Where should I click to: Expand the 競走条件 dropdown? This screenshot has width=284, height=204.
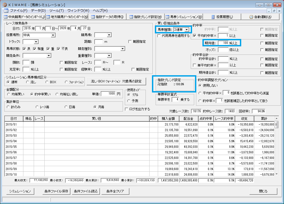pyautogui.click(x=49, y=56)
